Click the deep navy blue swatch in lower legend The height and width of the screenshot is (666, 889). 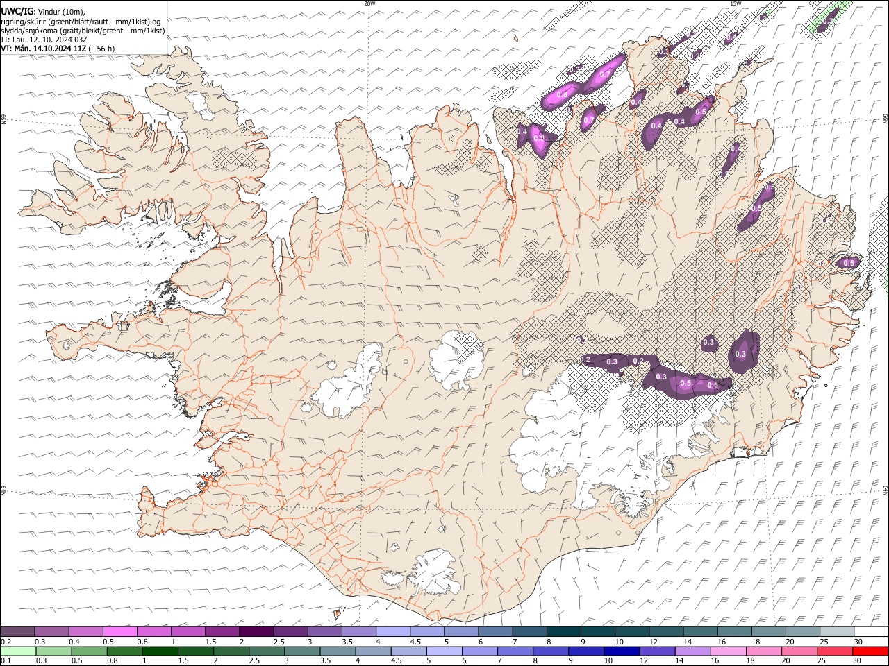tap(622, 651)
